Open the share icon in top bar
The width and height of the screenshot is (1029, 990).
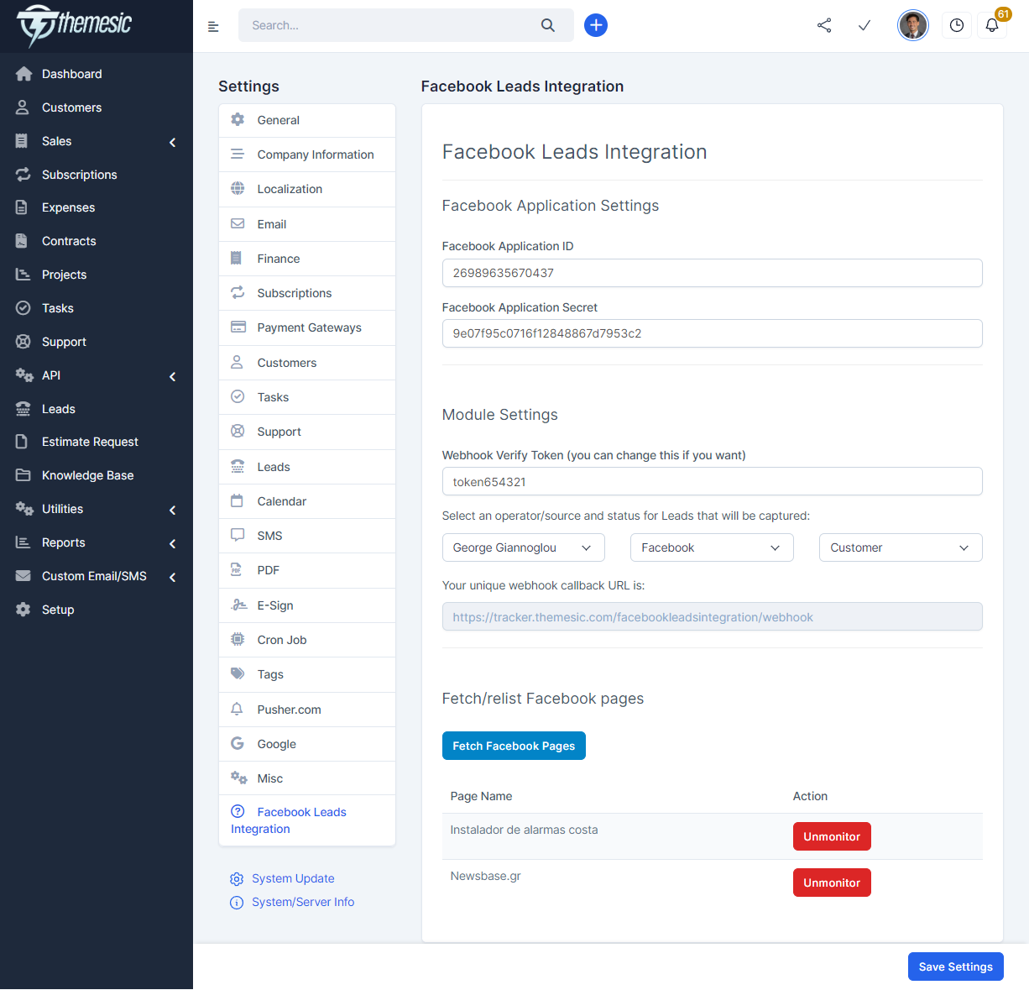tap(824, 25)
